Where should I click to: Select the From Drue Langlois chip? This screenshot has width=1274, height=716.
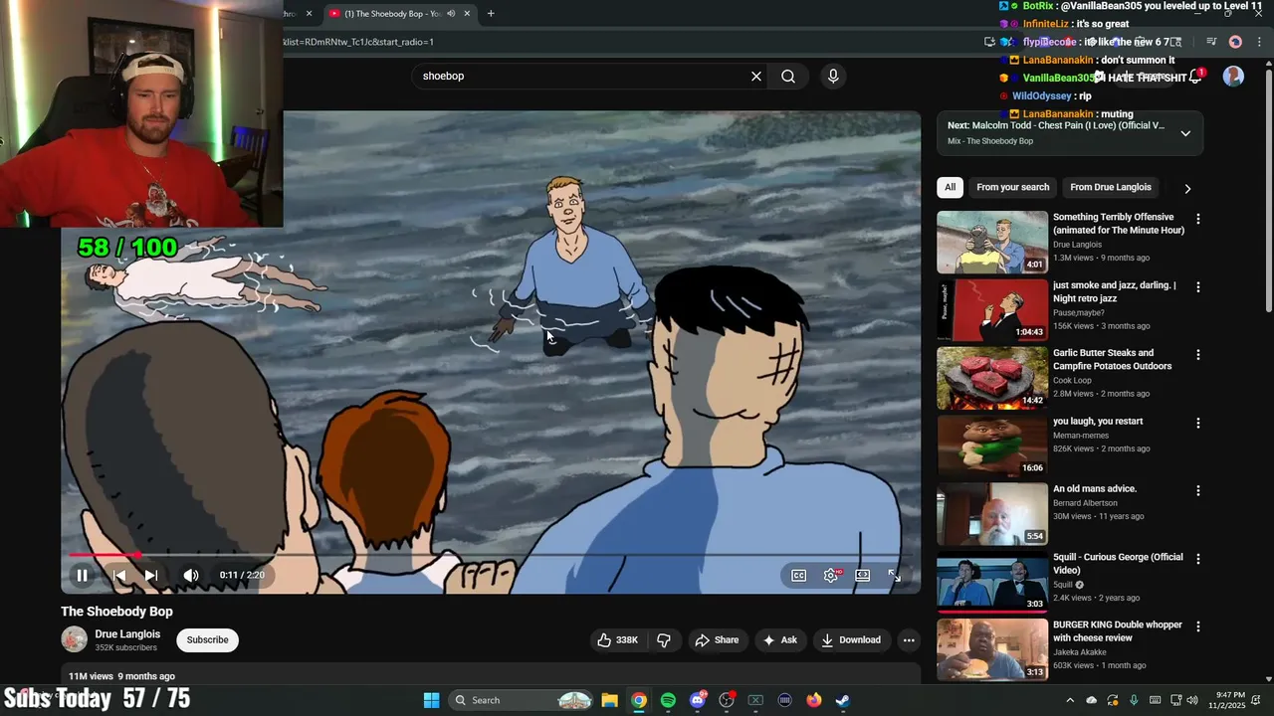1110,187
